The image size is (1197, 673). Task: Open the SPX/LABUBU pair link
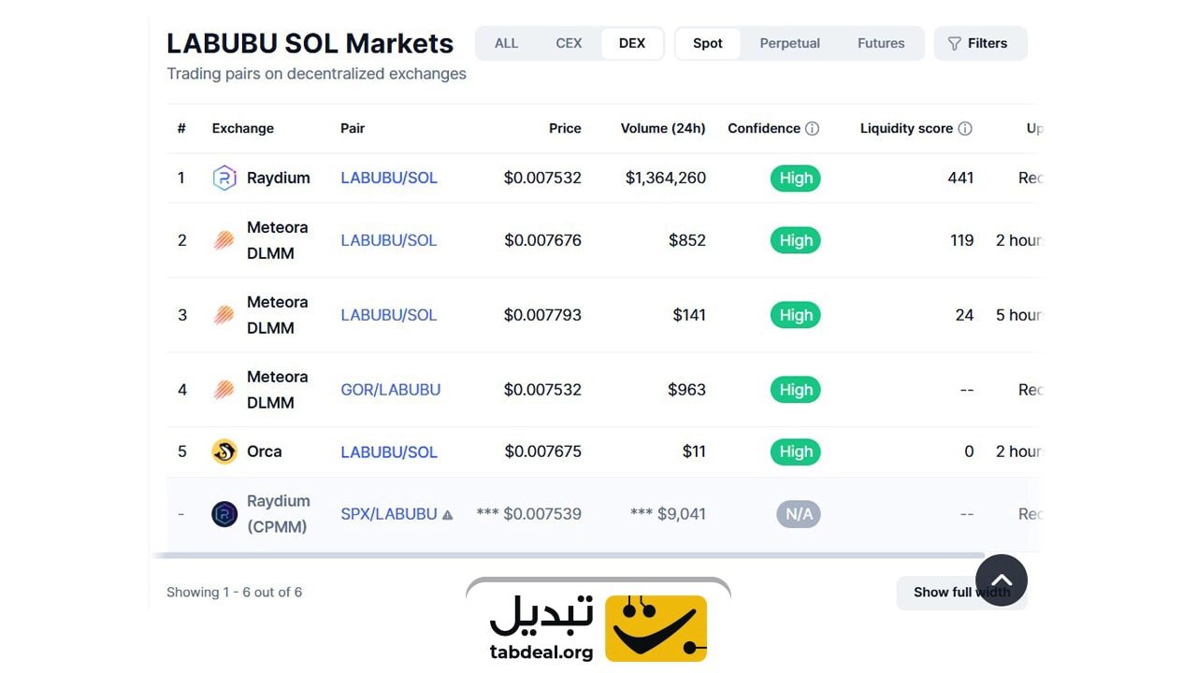point(389,514)
